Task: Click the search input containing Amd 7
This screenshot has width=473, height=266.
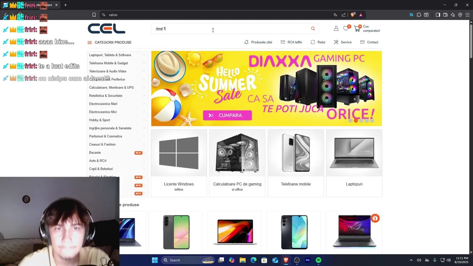Action: (x=231, y=28)
